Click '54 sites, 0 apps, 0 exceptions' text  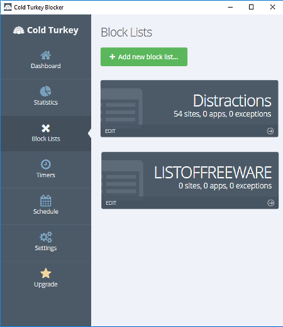point(223,114)
